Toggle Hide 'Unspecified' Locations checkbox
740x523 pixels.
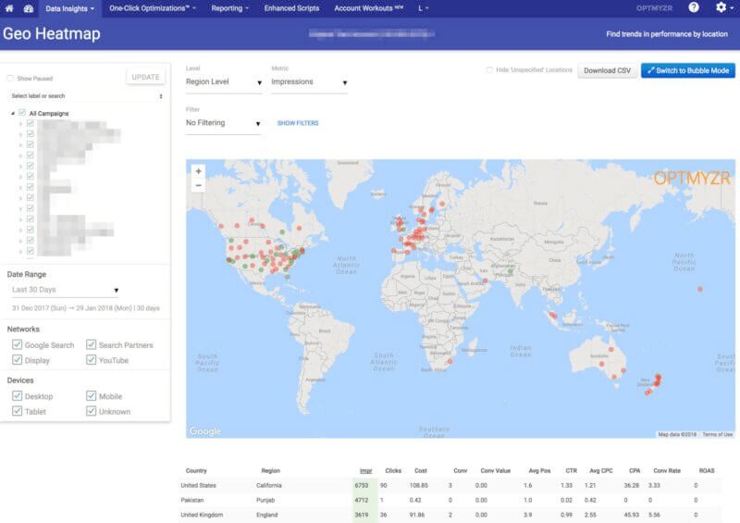point(489,70)
